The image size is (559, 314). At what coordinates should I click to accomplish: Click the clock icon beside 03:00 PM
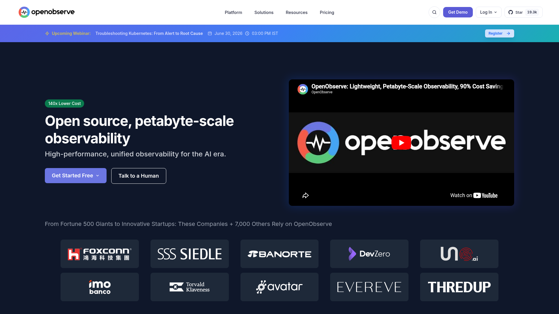pos(247,33)
